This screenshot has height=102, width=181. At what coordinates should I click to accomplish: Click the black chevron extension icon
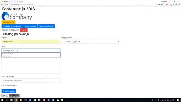(164, 5)
